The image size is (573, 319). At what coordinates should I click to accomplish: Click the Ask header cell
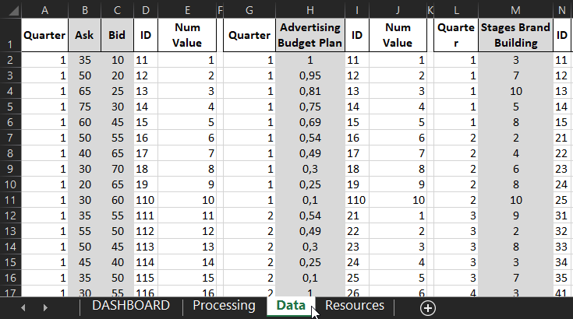click(x=83, y=35)
